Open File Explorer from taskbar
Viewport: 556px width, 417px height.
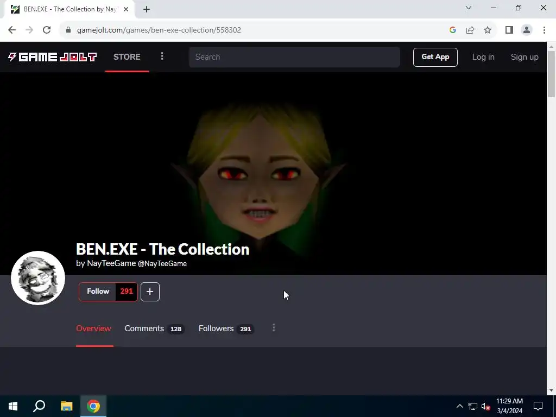point(66,406)
